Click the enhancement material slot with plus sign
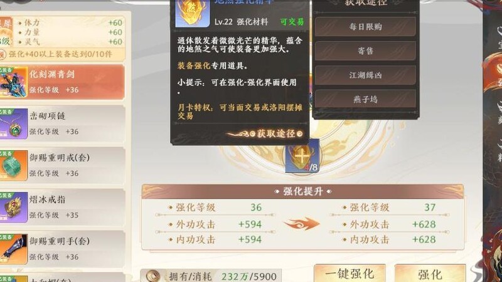This screenshot has width=502, height=282. (302, 157)
